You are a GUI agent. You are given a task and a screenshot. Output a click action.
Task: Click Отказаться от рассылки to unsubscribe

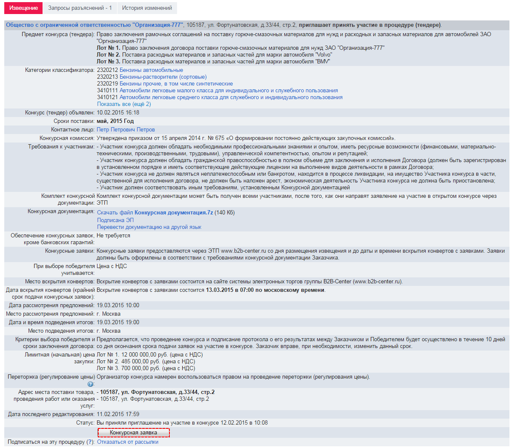(128, 442)
